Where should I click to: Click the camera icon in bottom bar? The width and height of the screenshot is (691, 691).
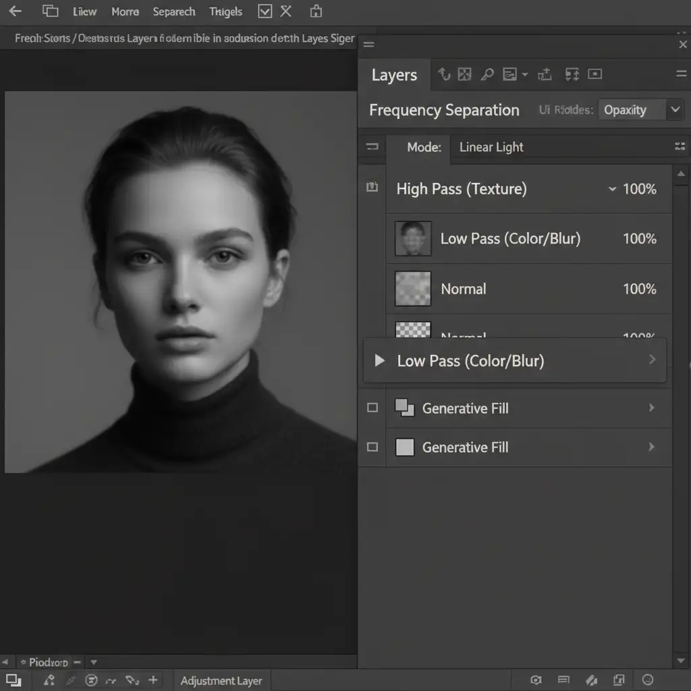coord(536,680)
